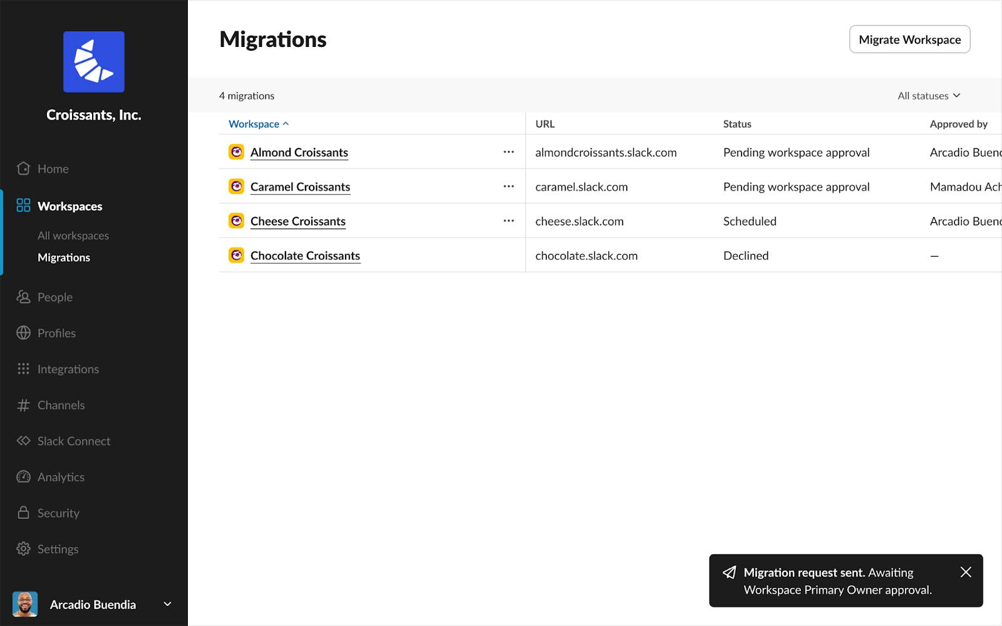The width and height of the screenshot is (1002, 626).
Task: Click almondcroissants.slack.com URL cell
Action: point(606,152)
